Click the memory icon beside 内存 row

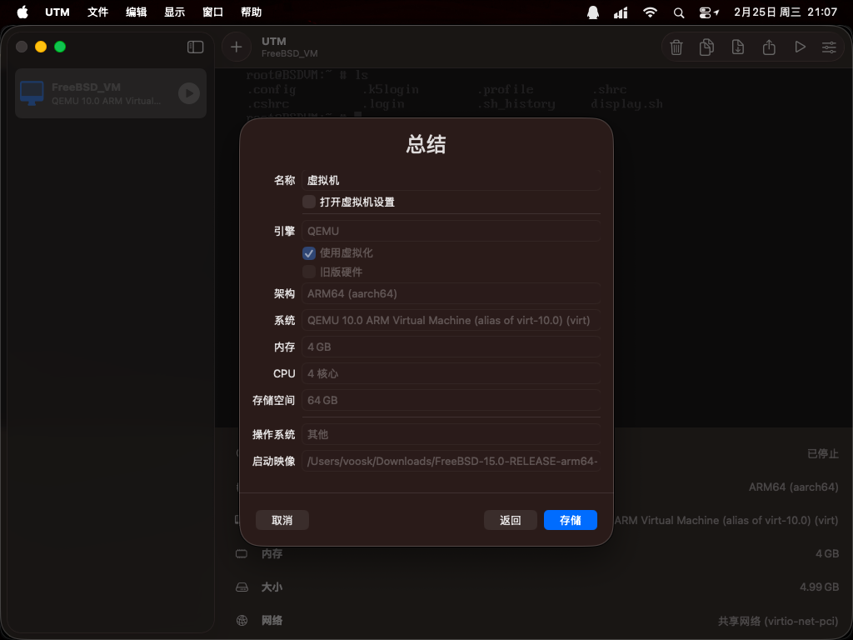pyautogui.click(x=242, y=553)
